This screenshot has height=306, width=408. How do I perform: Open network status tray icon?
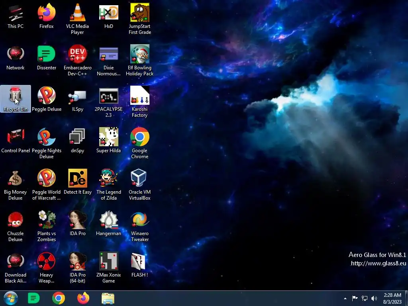click(365, 298)
